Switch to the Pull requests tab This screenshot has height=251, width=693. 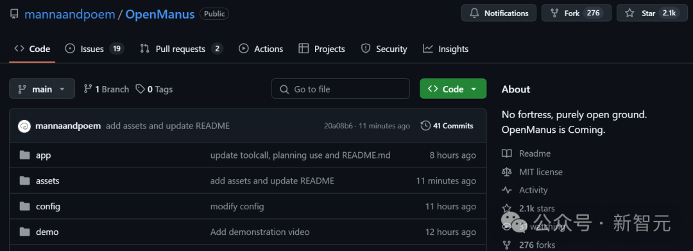[x=181, y=49]
